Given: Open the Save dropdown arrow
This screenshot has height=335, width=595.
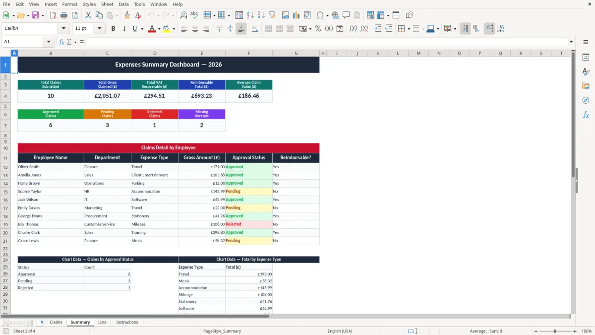Looking at the screenshot, I should [x=42, y=15].
